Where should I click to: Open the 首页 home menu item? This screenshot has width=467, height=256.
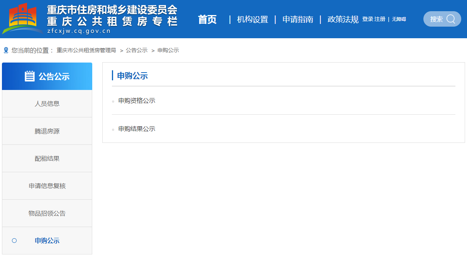207,19
